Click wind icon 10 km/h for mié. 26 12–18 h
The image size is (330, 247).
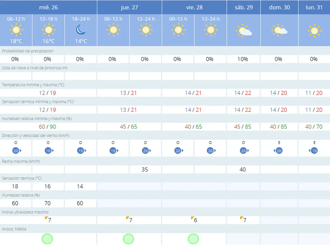[x=49, y=151]
